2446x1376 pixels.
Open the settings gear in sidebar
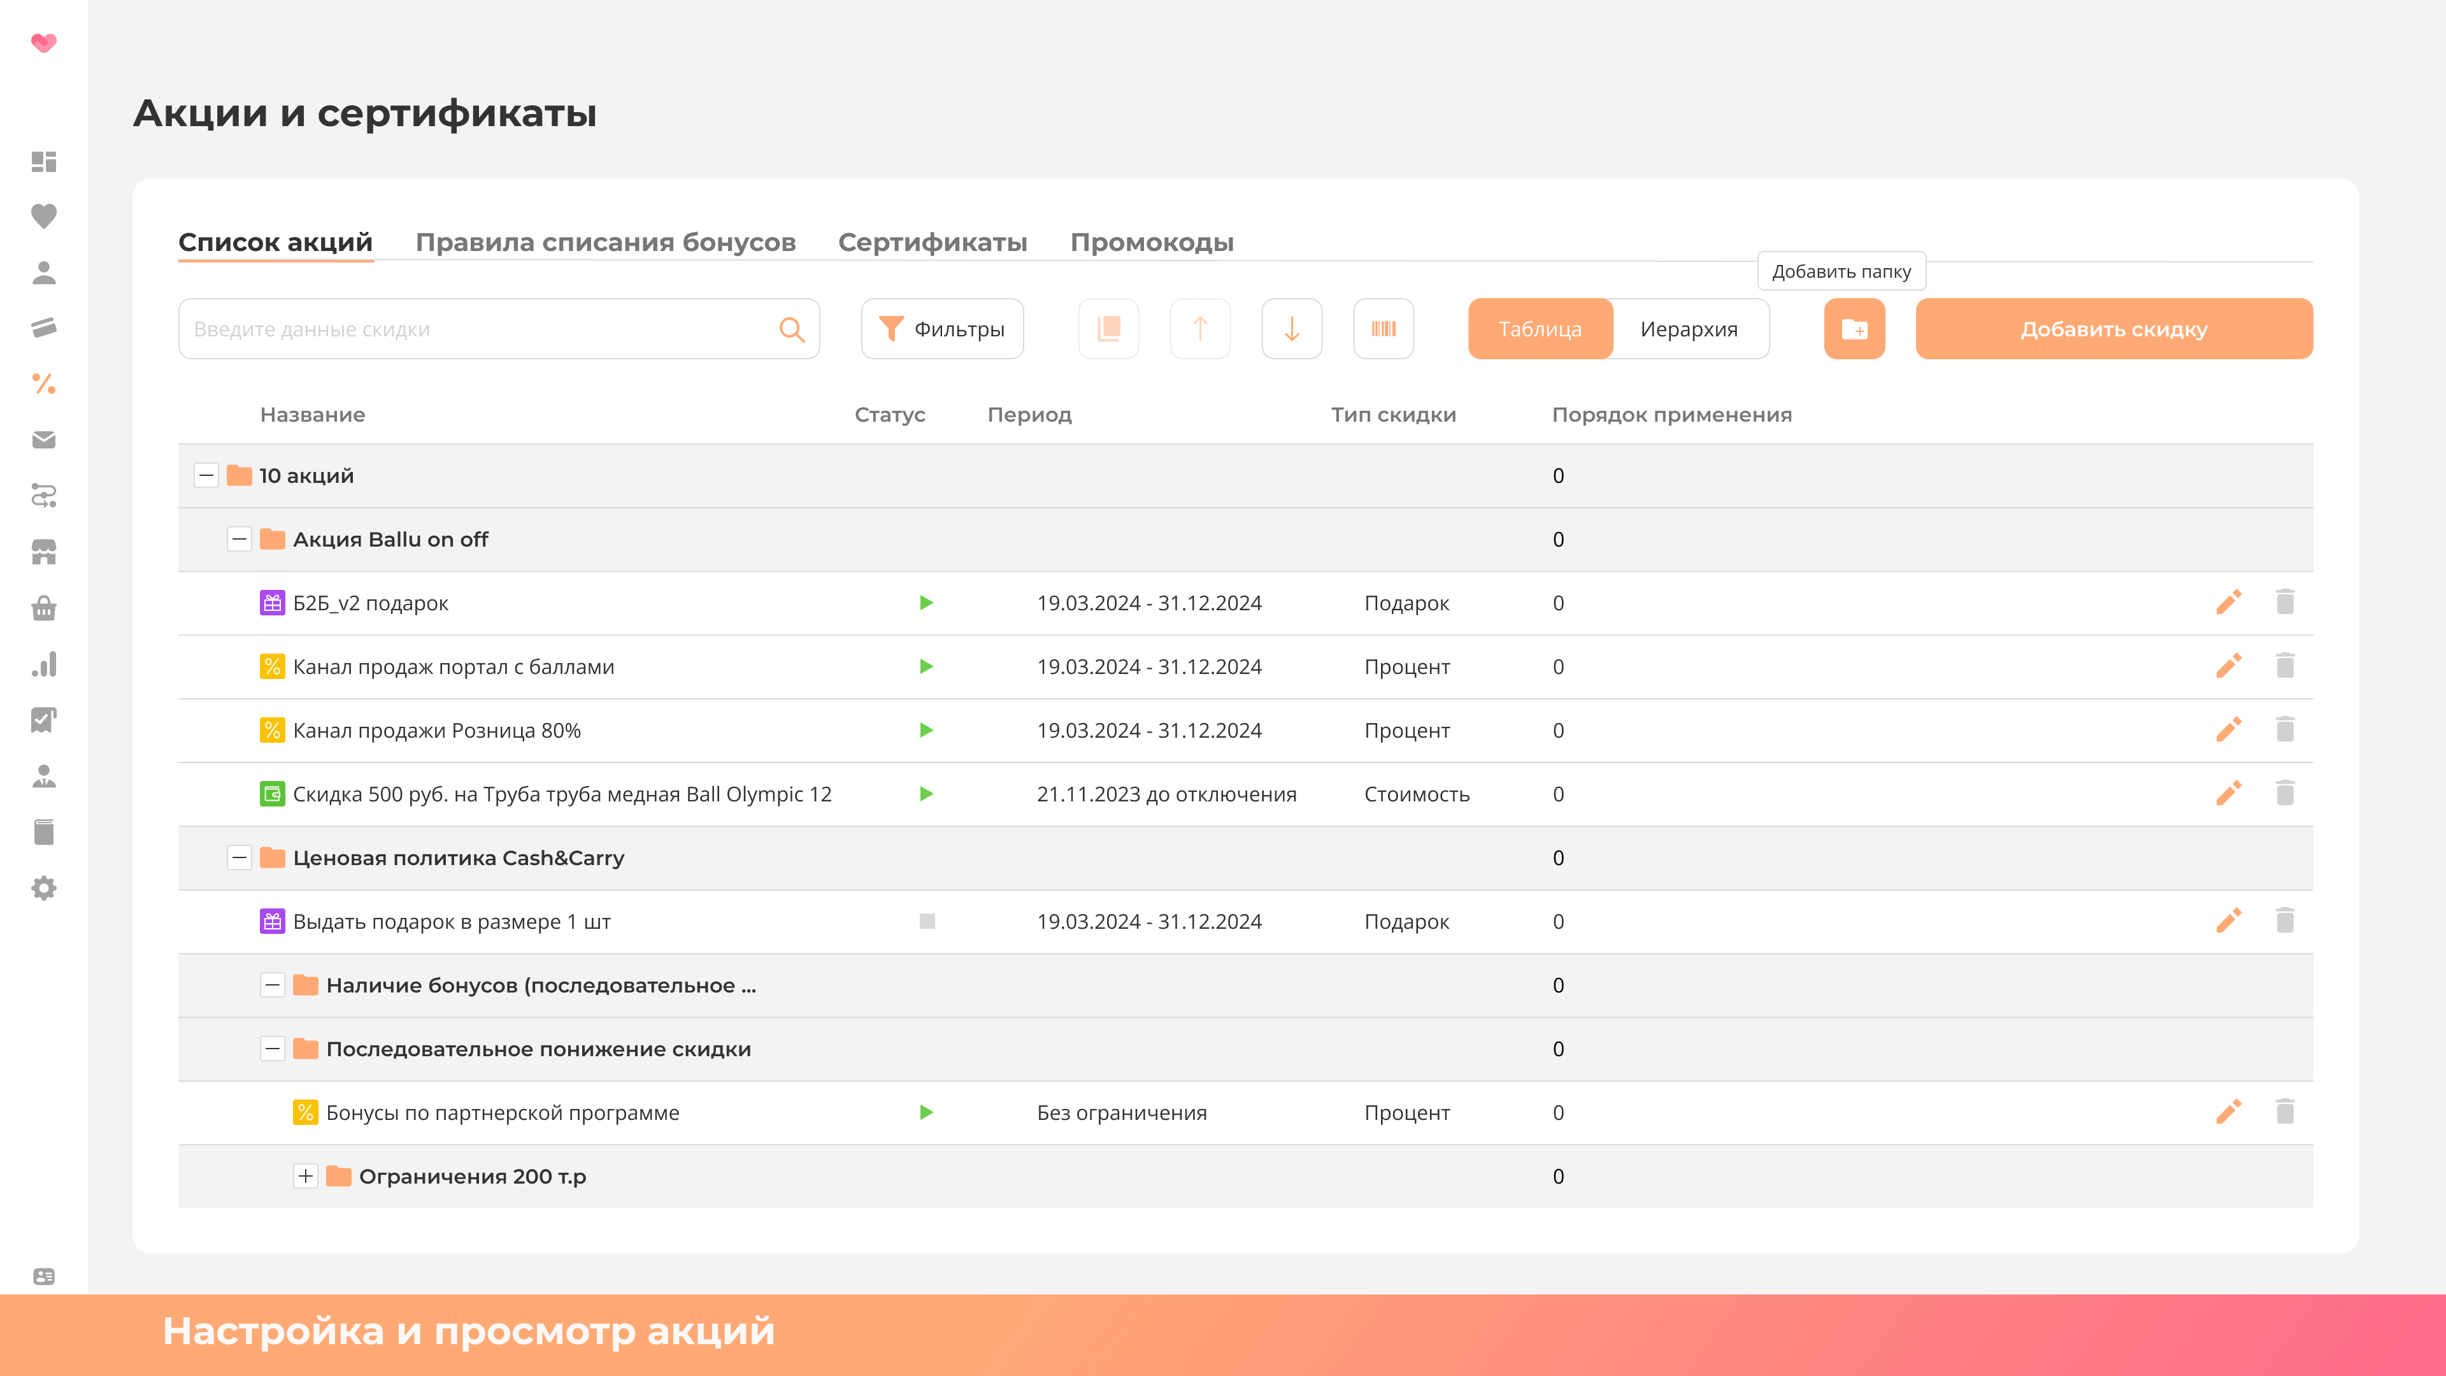pyautogui.click(x=44, y=888)
